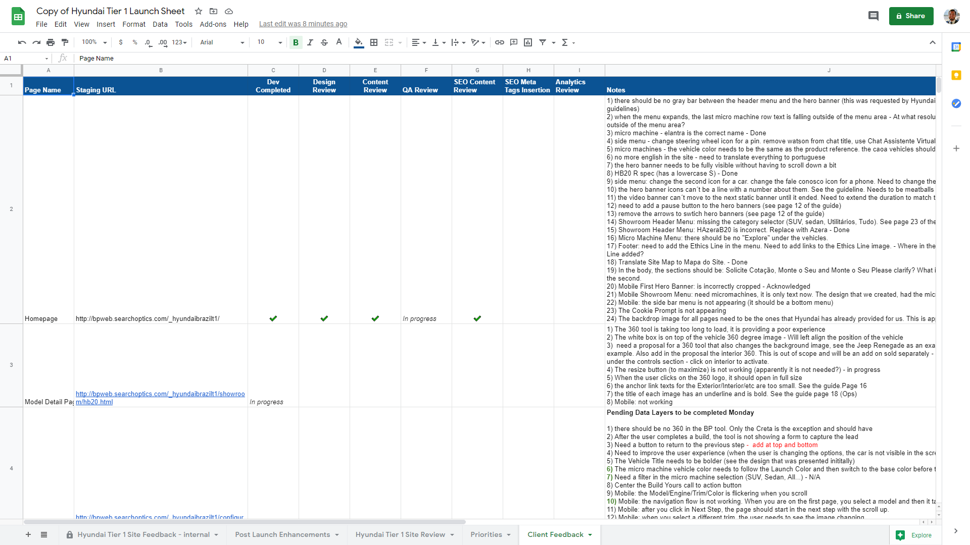Open the Borders options

[x=374, y=42]
